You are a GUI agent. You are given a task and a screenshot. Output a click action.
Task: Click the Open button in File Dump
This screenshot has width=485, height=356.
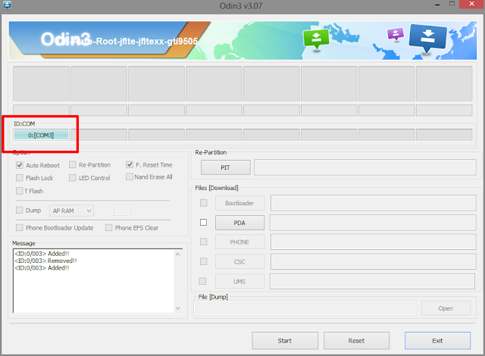click(x=446, y=308)
